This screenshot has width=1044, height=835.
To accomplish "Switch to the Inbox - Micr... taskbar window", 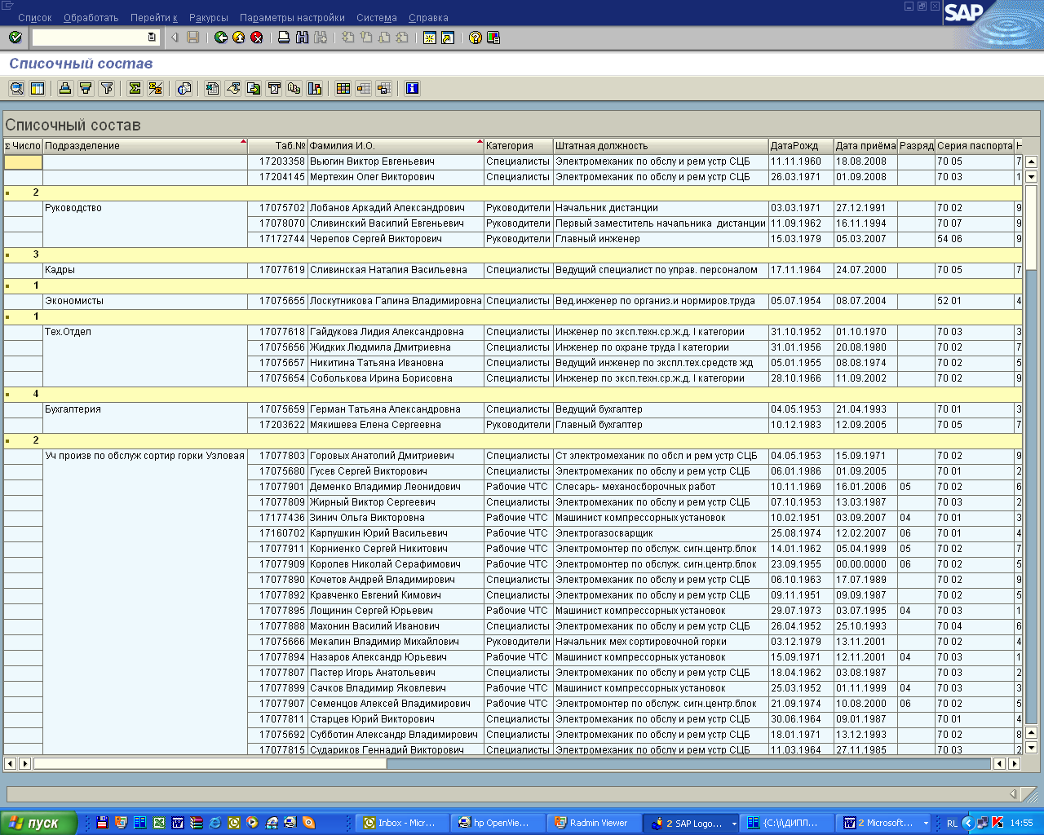I will click(403, 824).
